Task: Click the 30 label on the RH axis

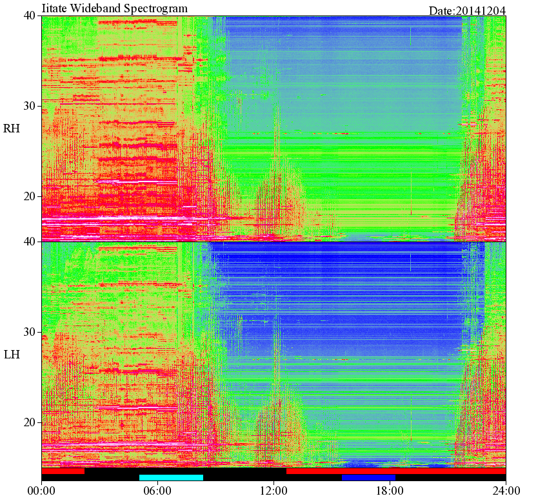Action: coord(30,106)
